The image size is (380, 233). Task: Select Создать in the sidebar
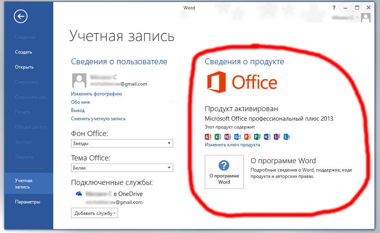click(x=24, y=52)
